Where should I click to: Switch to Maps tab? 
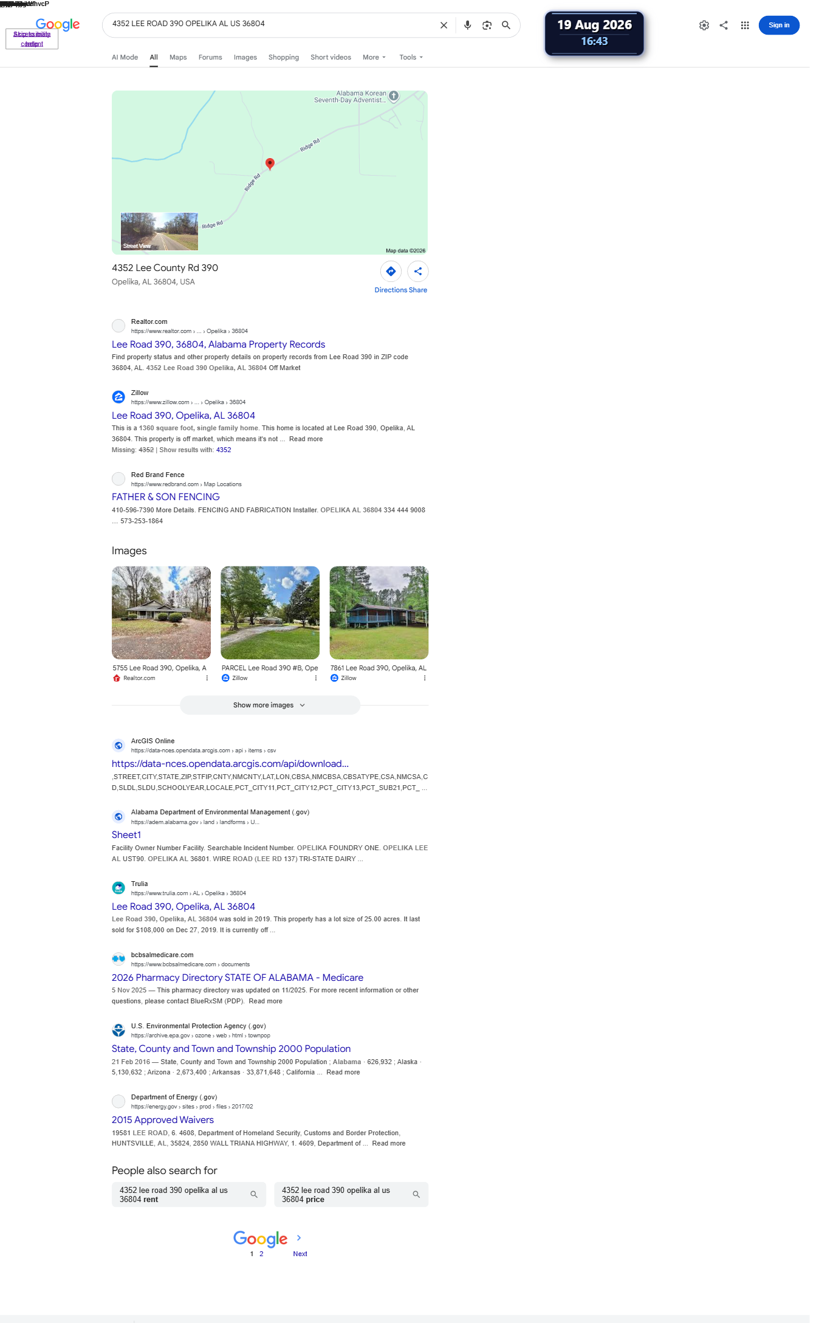point(178,57)
